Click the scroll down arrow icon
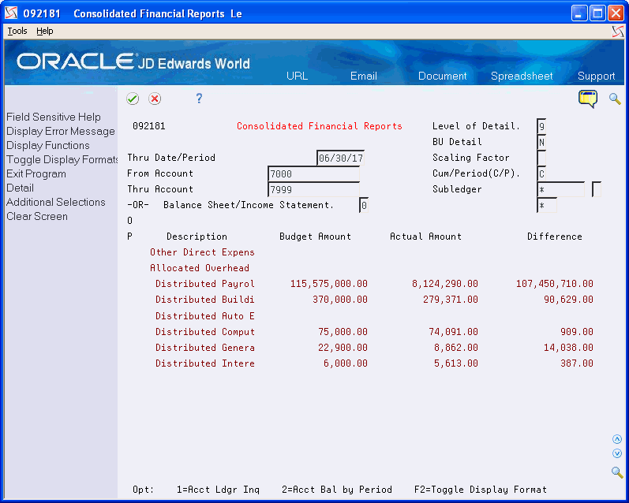 (x=617, y=453)
